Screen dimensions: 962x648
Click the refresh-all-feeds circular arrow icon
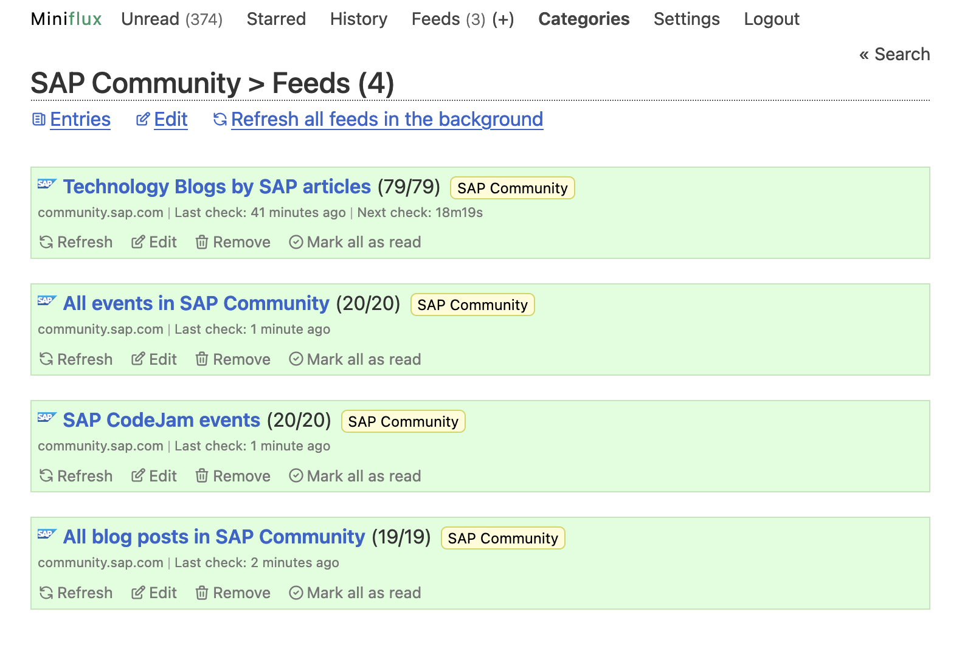pyautogui.click(x=220, y=120)
